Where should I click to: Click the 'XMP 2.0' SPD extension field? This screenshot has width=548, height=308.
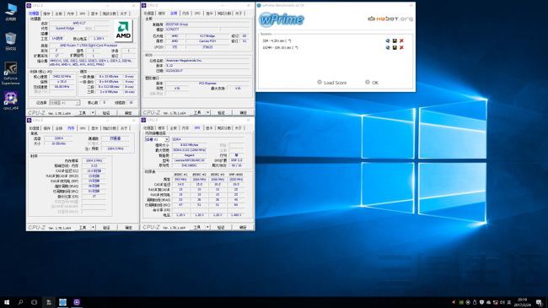click(x=236, y=160)
